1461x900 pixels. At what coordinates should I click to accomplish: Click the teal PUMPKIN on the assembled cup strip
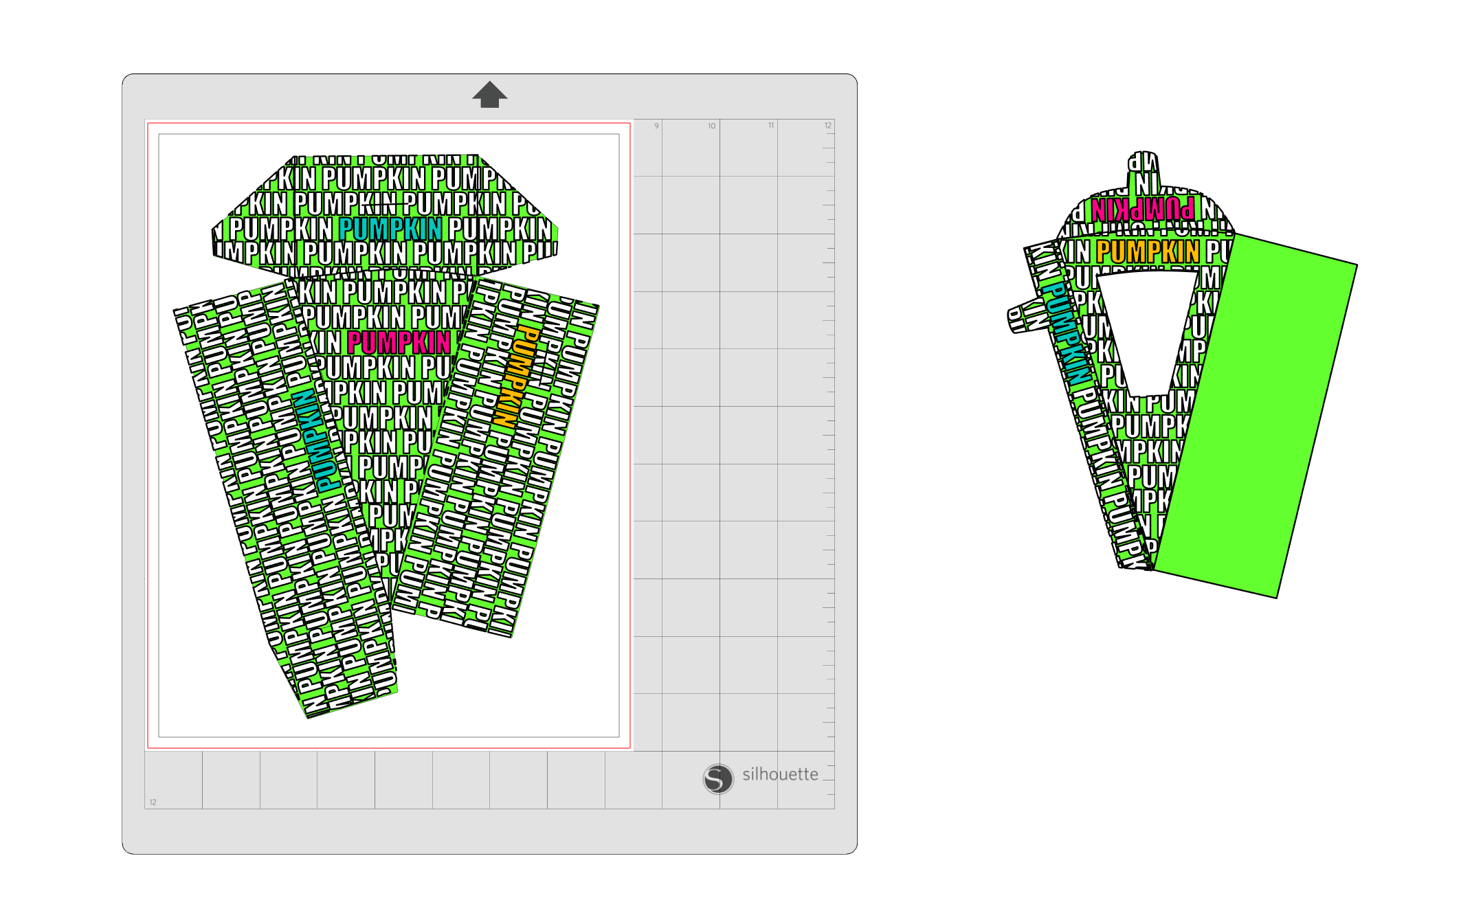tap(1067, 333)
